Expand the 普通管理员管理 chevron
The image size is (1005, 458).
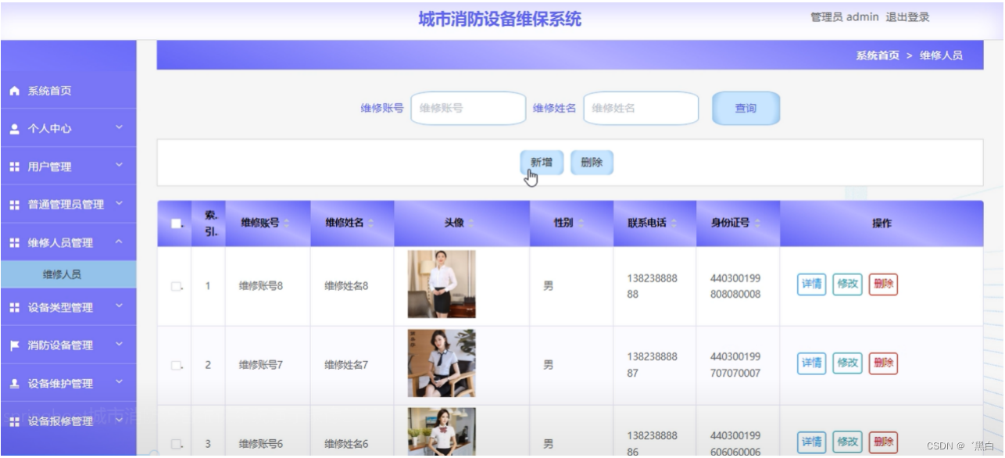[120, 203]
